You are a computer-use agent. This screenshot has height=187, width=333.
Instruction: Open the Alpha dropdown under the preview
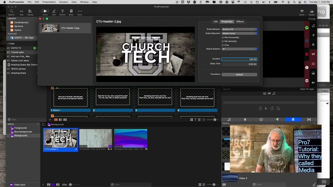coord(226,89)
